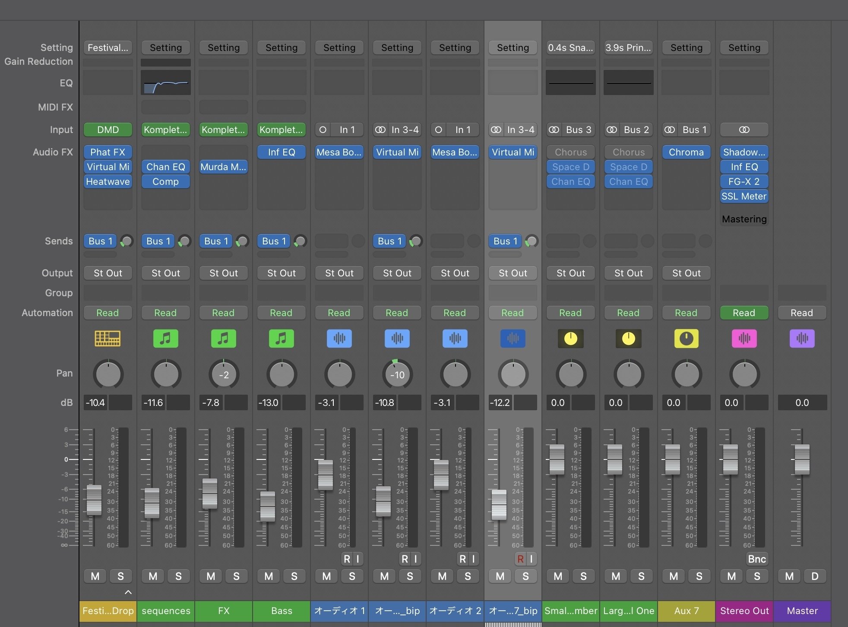
Task: Open the greyed Chorus plug-in on Smal...mber
Action: click(571, 152)
